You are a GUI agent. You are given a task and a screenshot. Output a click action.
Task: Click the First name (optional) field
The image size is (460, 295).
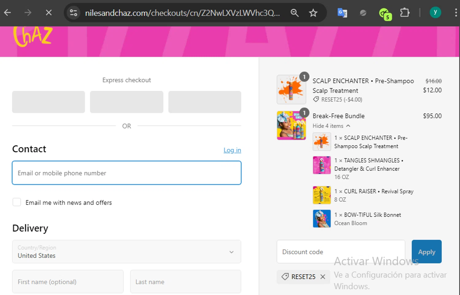pyautogui.click(x=68, y=282)
